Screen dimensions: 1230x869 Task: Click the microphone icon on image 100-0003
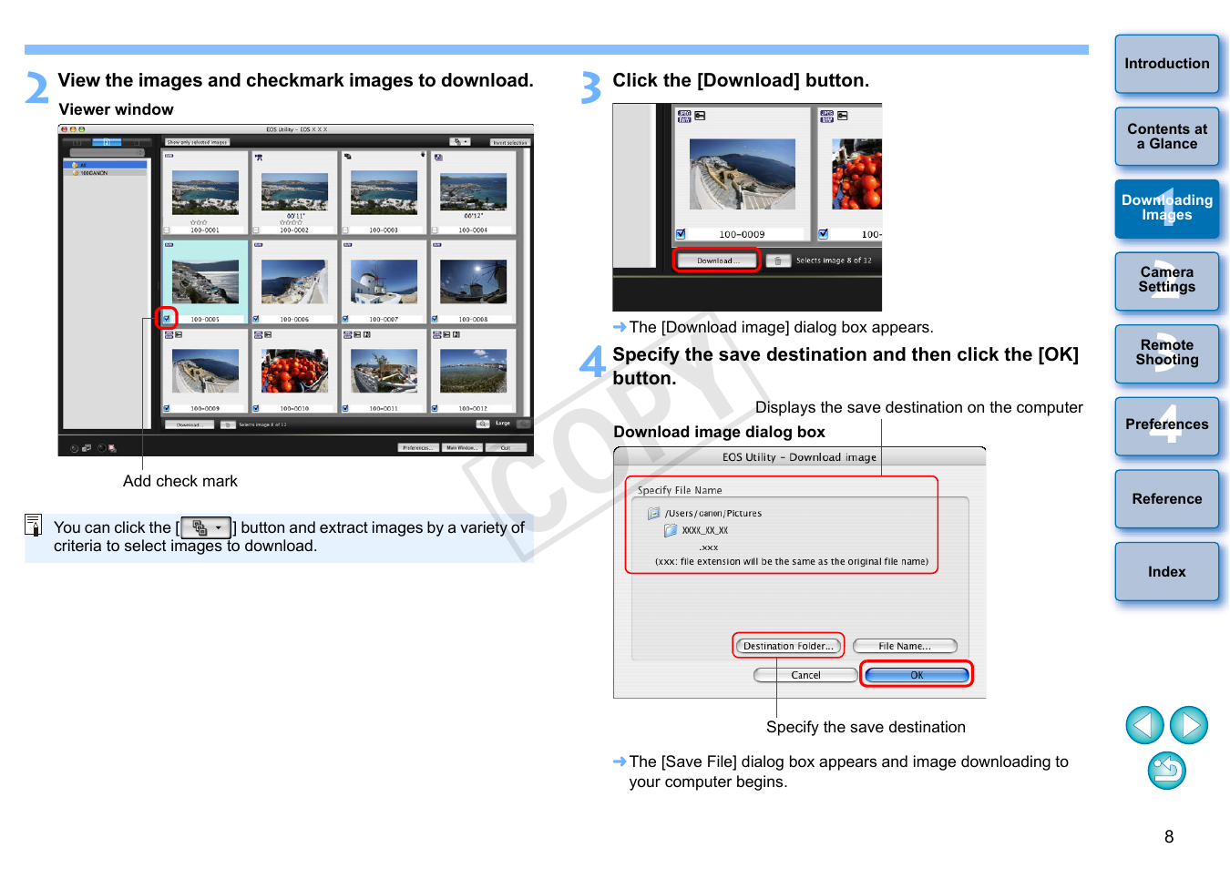tap(423, 155)
